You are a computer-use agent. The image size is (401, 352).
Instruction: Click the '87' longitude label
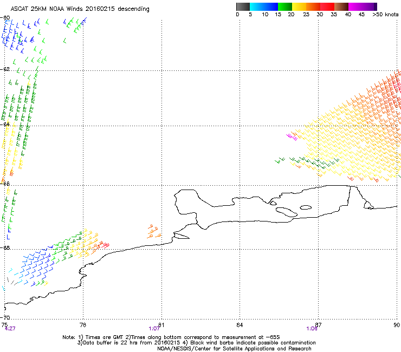318,324
